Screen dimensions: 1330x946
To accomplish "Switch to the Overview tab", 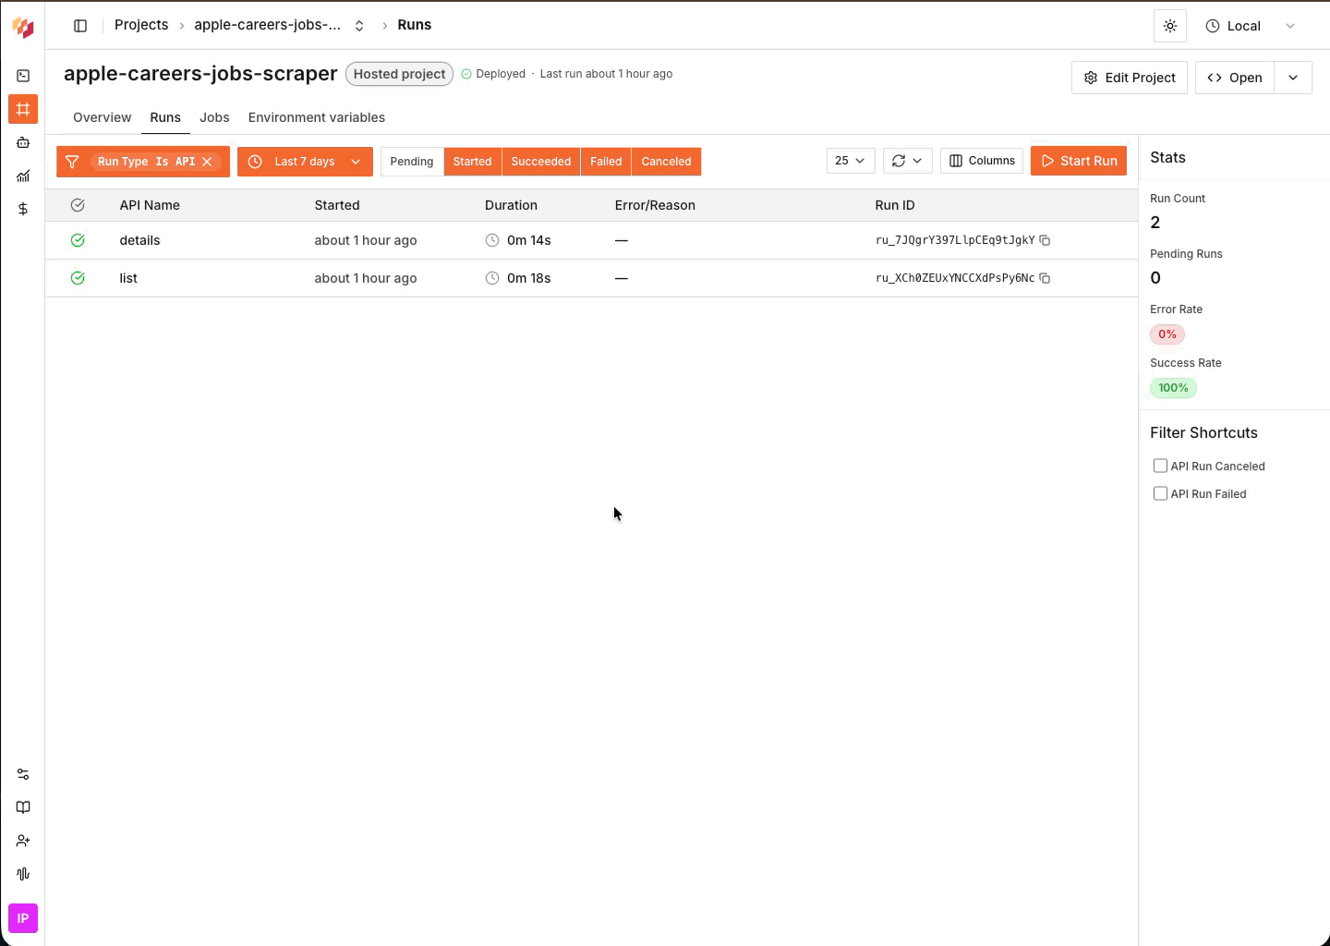I will 103,117.
